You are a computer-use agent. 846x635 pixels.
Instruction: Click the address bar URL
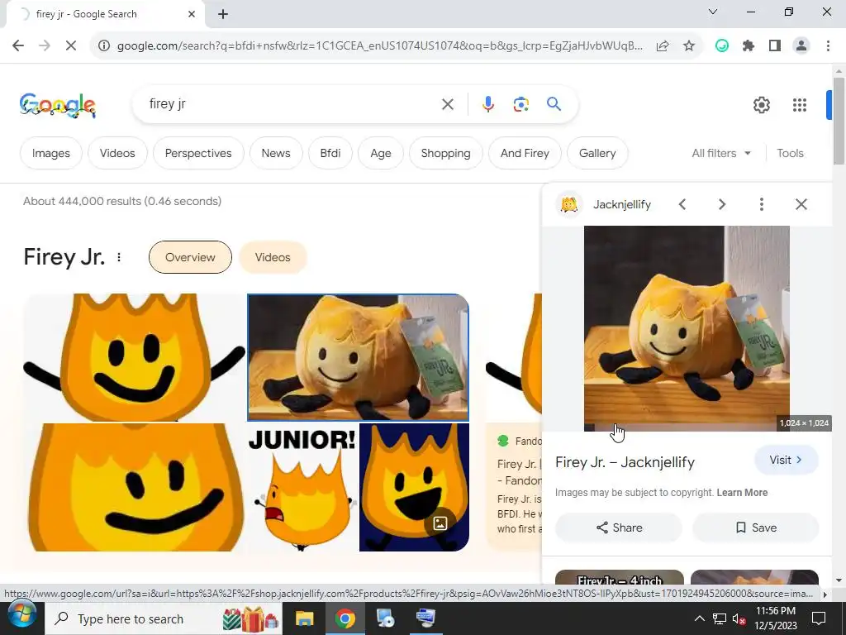click(x=379, y=46)
